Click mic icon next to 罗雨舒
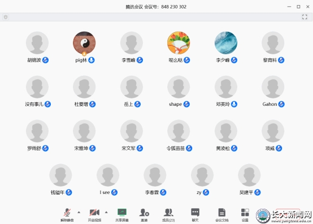The width and height of the screenshot is (313, 224). [45, 148]
